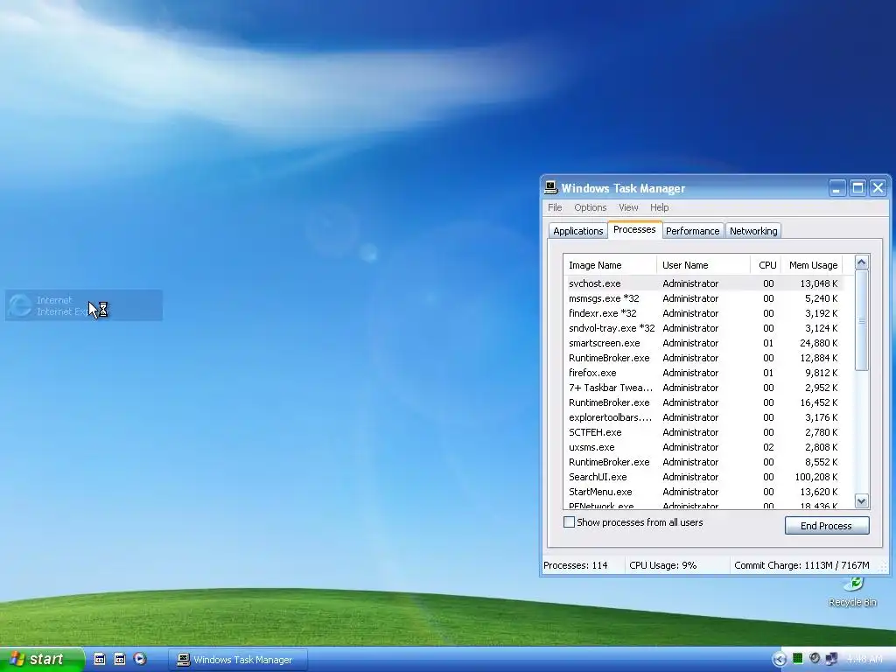896x672 pixels.
Task: Open the Internet Explorer desktop icon
Action: pyautogui.click(x=83, y=305)
